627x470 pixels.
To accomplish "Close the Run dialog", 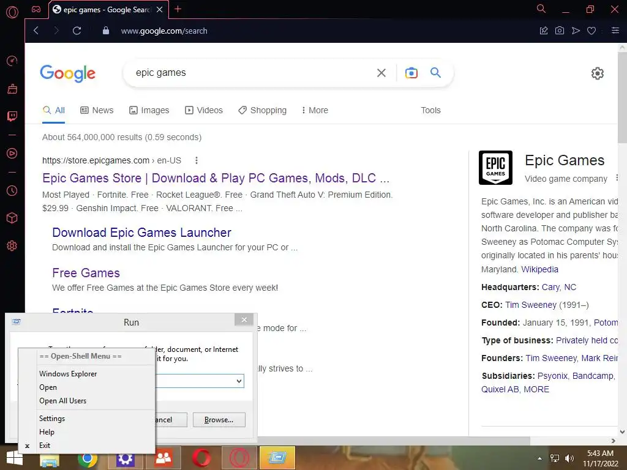I will point(244,319).
